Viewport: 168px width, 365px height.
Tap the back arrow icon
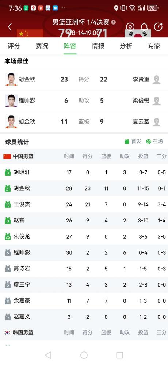pyautogui.click(x=10, y=27)
